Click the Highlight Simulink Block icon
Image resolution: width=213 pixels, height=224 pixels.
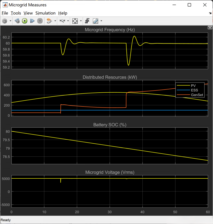[49, 21]
